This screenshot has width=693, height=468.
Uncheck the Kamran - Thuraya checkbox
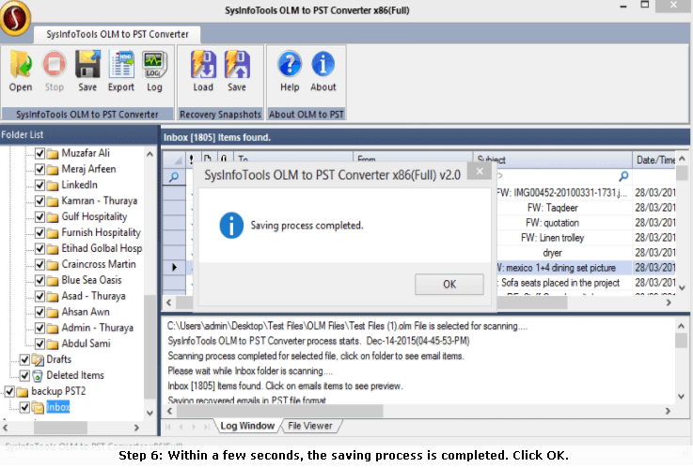click(39, 201)
